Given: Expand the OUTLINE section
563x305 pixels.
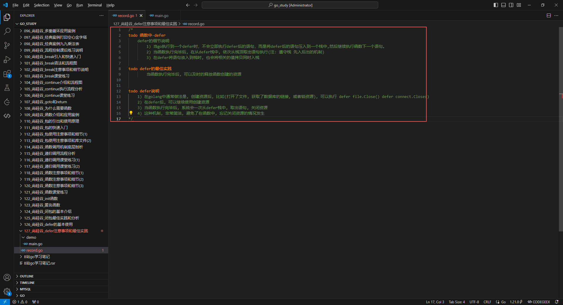Looking at the screenshot, I should click(61, 276).
